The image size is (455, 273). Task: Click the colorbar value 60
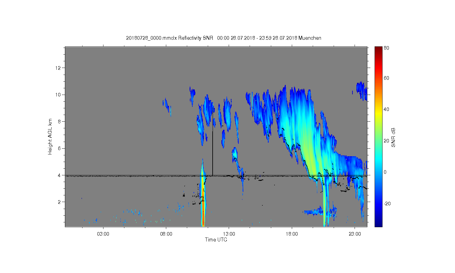386,78
